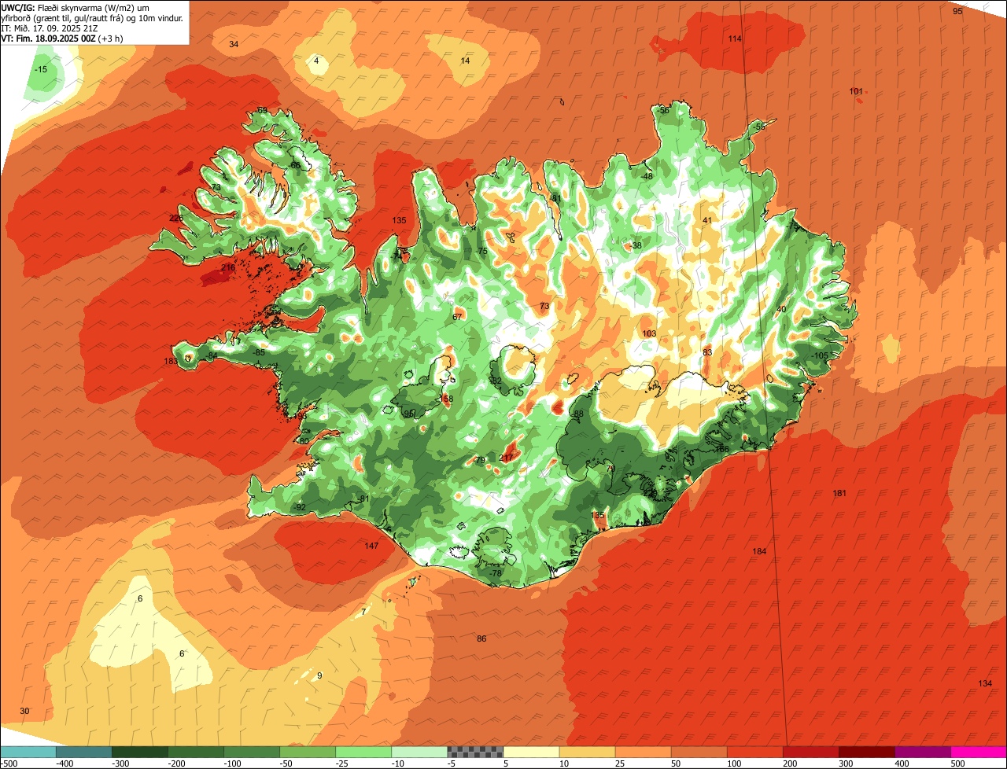This screenshot has height=769, width=1007.
Task: Click the legend swatch between -500 and -400
Action: tap(28, 752)
